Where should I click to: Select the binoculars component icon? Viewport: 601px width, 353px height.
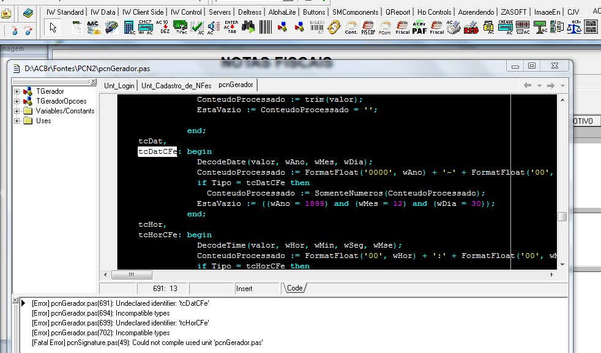248,28
